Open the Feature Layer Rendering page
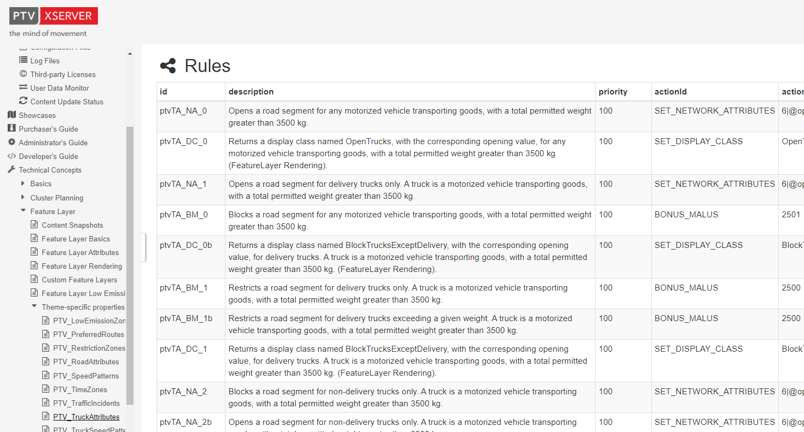This screenshot has width=804, height=432. pos(82,266)
